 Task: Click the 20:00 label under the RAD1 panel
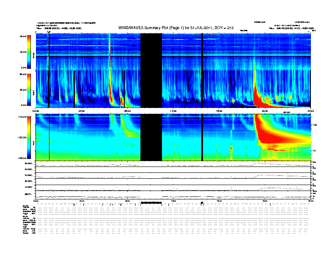pyautogui.click(x=265, y=111)
